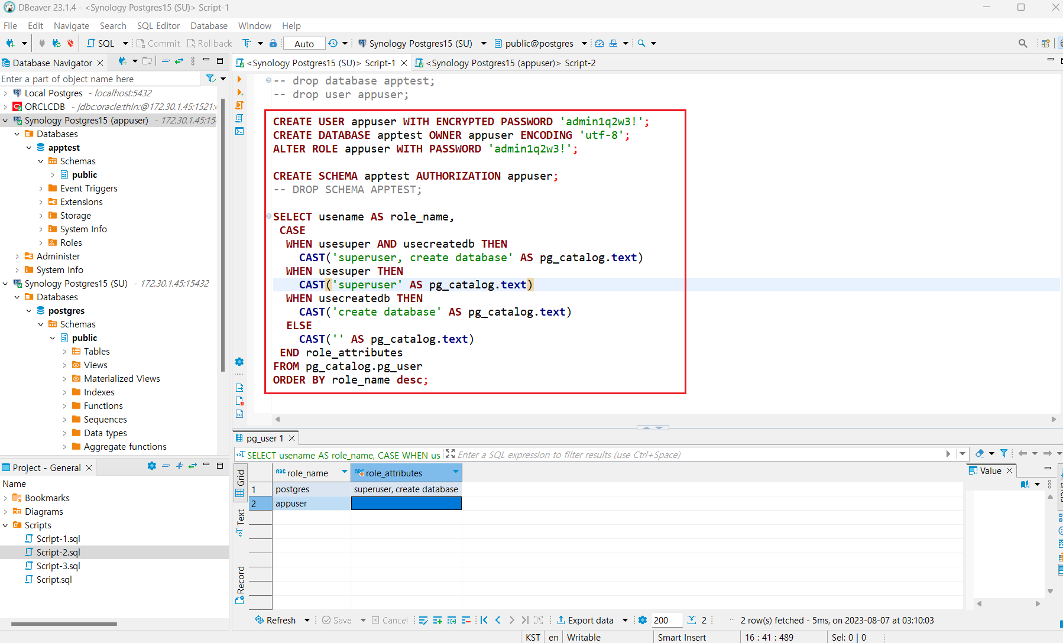Click the fetch size field showing 200
The image size is (1063, 643).
tap(667, 620)
